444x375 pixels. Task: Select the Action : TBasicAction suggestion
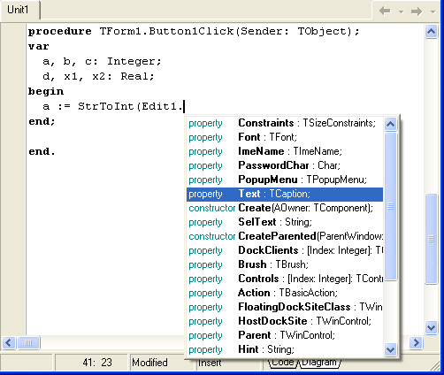pos(285,293)
